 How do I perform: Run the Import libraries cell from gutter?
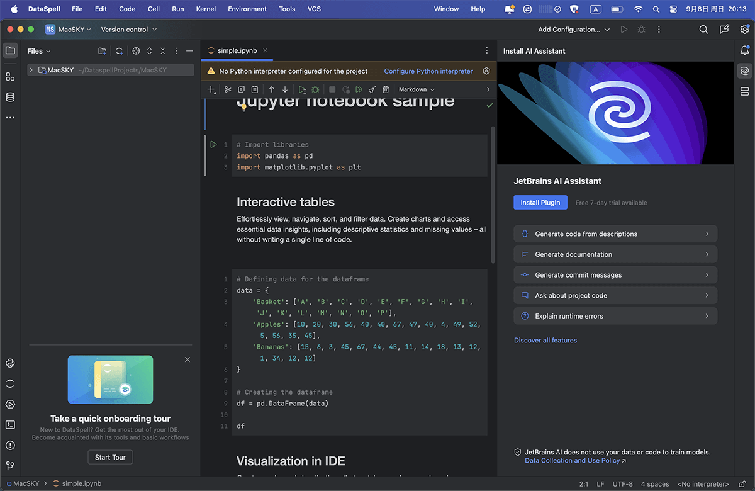tap(213, 145)
